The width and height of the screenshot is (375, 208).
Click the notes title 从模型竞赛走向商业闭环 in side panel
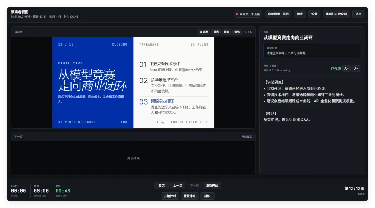(x=288, y=38)
